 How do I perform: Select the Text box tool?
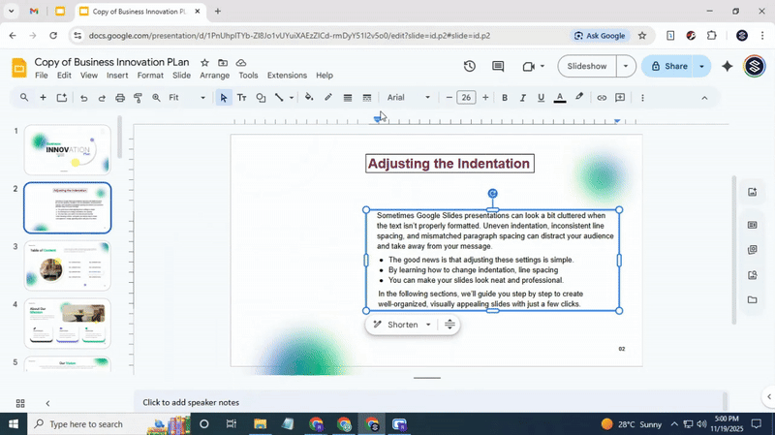(241, 98)
